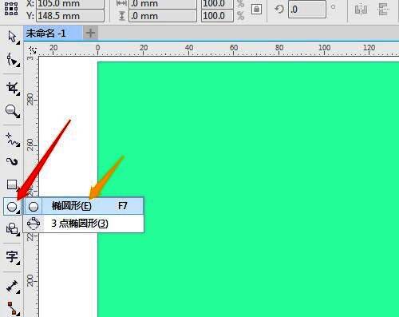
Task: Select the Polygon shapes tool
Action: click(x=12, y=228)
